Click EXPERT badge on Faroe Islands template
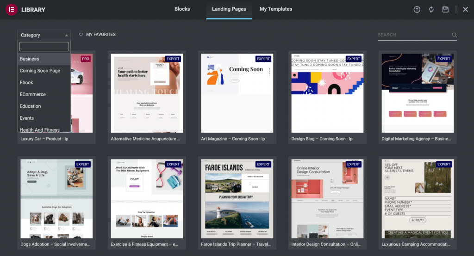 [x=263, y=164]
